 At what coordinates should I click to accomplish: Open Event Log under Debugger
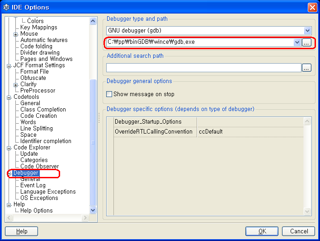(x=33, y=185)
